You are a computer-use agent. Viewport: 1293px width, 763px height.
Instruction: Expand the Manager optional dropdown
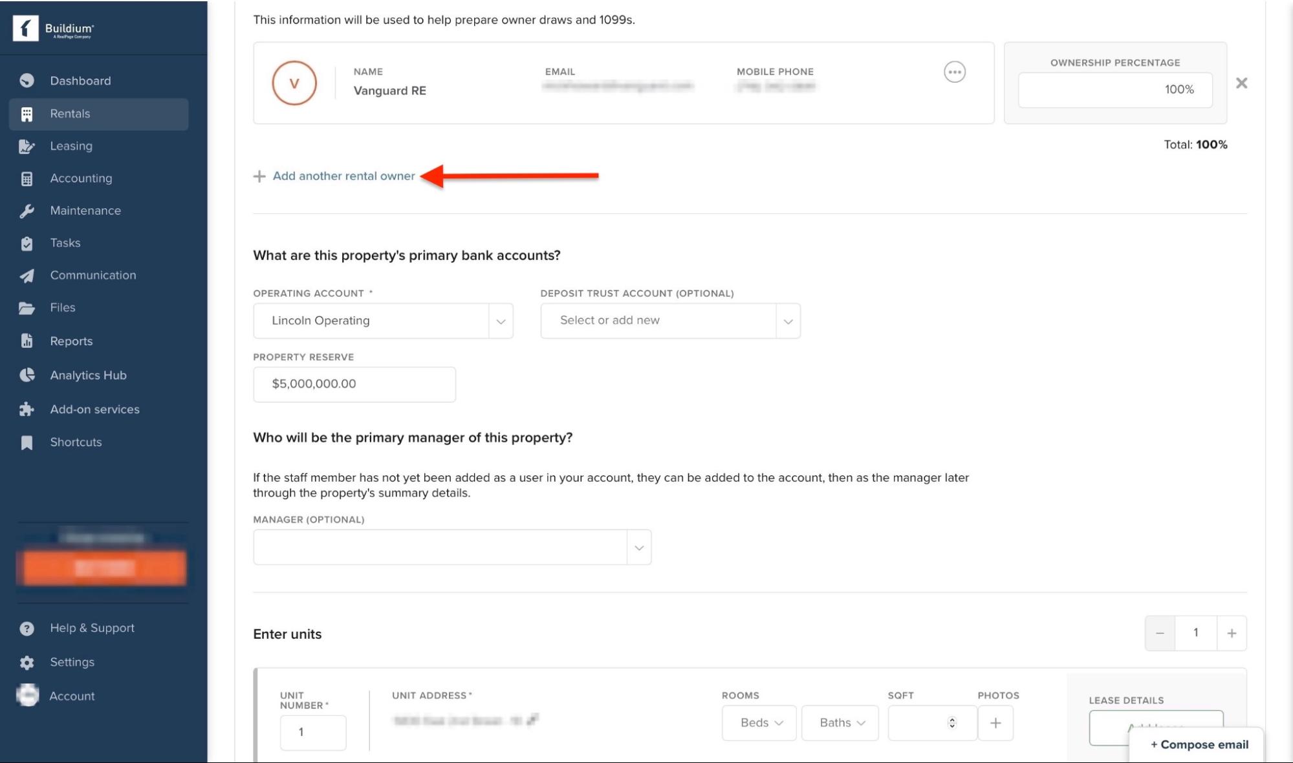pos(638,548)
